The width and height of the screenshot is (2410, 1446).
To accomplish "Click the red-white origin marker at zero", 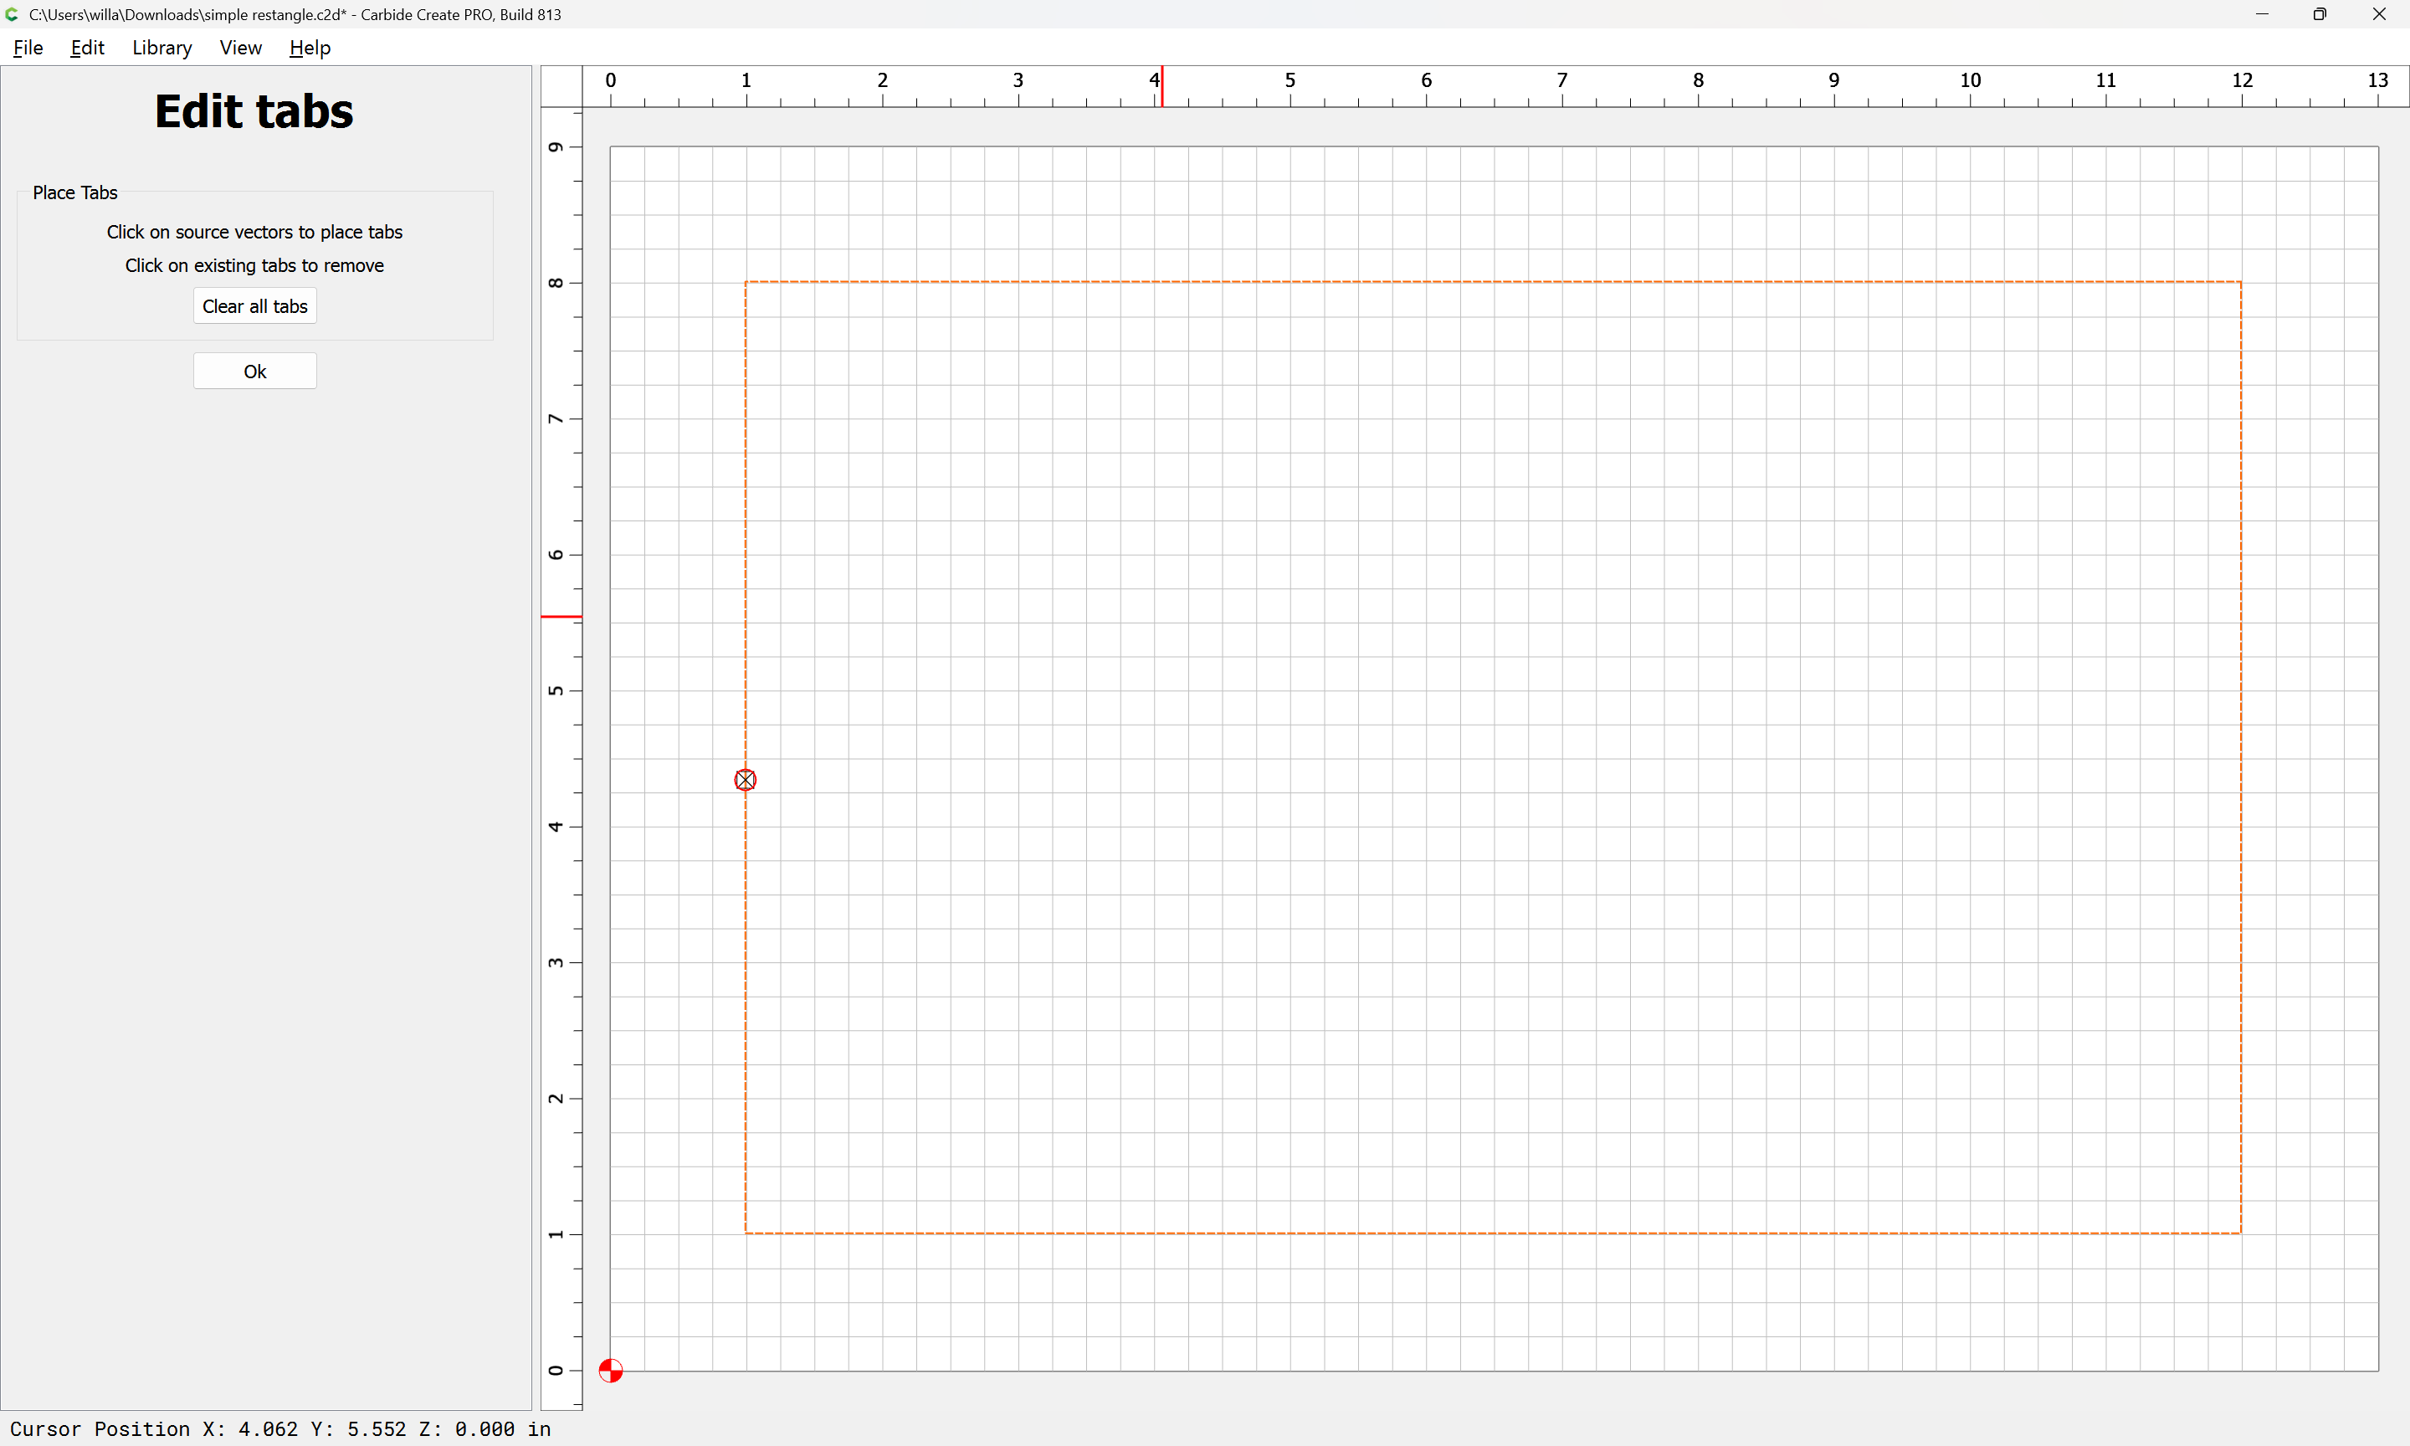I will click(611, 1370).
